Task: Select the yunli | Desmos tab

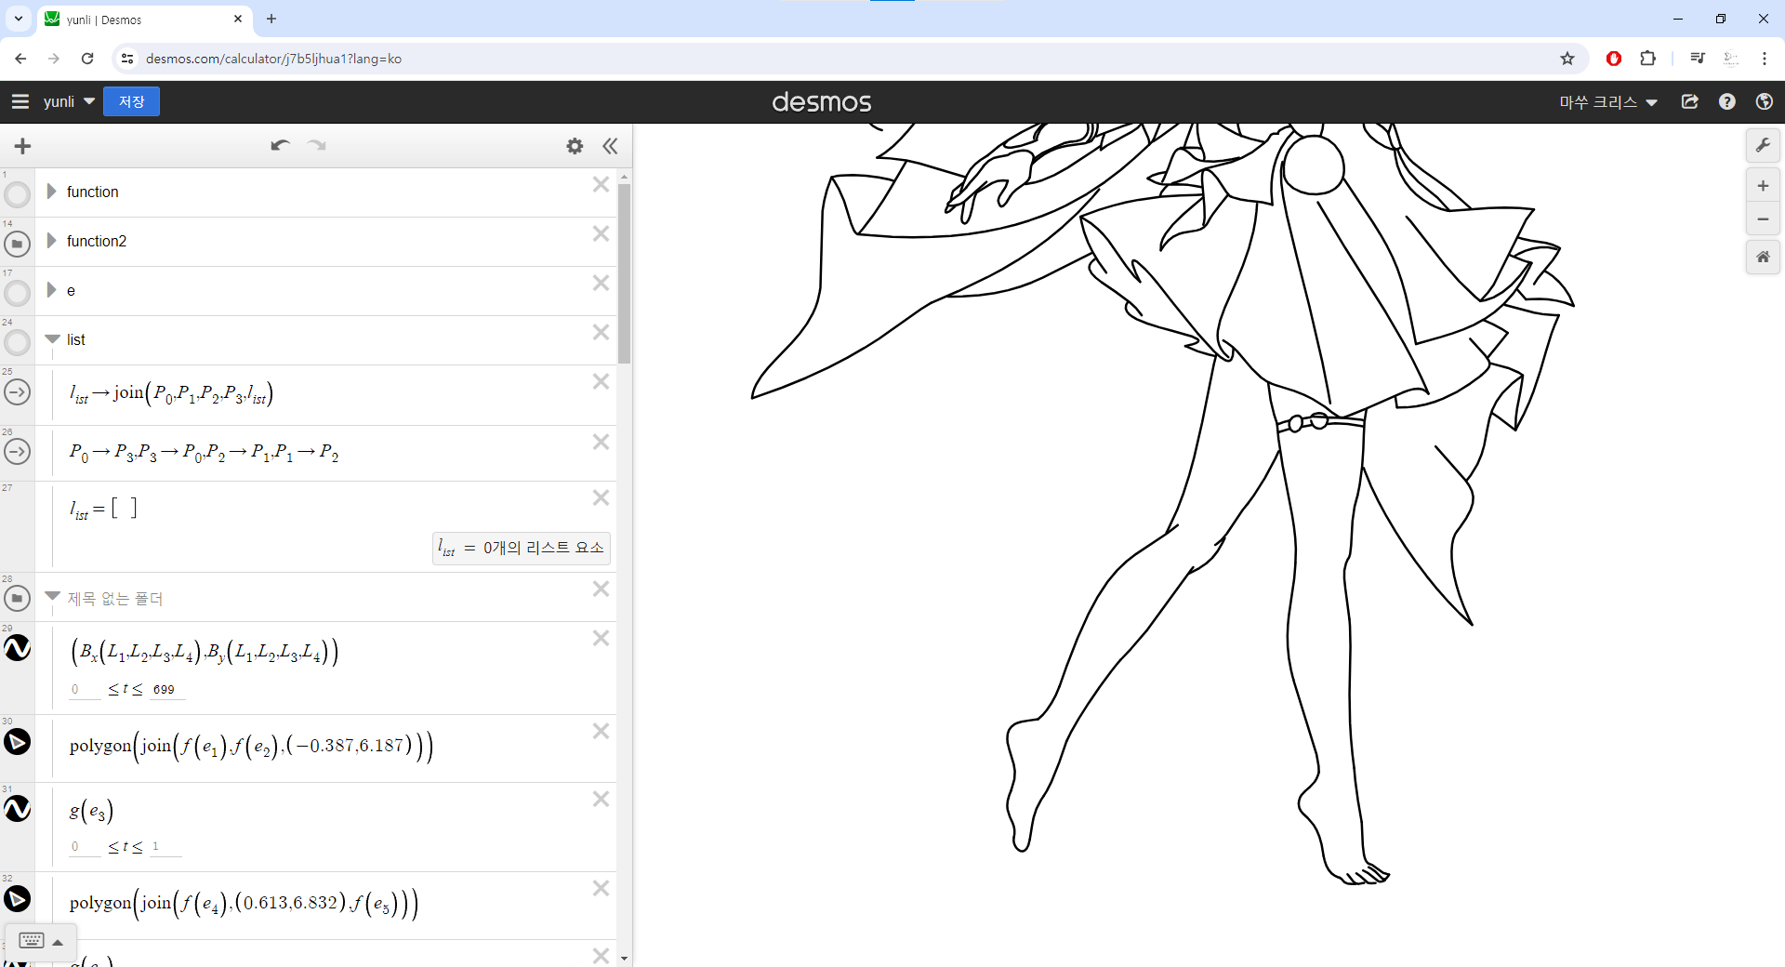Action: coord(144,20)
